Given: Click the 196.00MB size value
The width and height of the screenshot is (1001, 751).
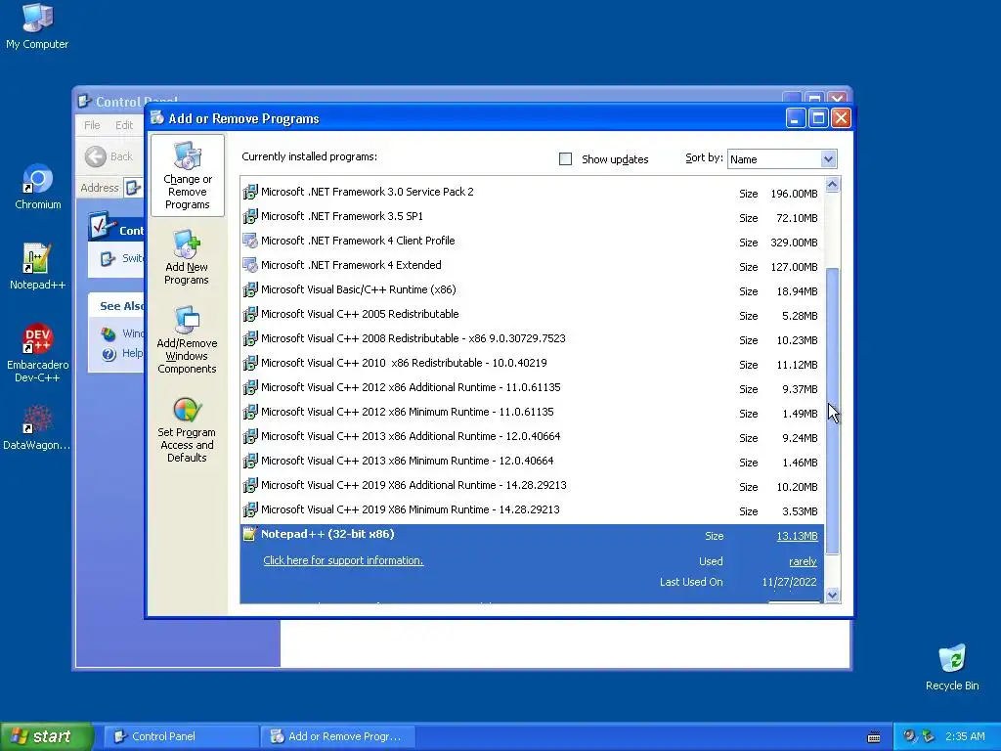Looking at the screenshot, I should click(x=794, y=194).
